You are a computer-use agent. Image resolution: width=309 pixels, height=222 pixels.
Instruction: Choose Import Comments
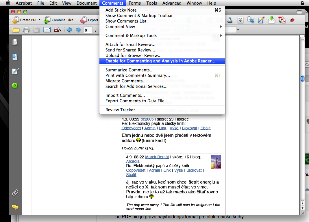(x=162, y=95)
